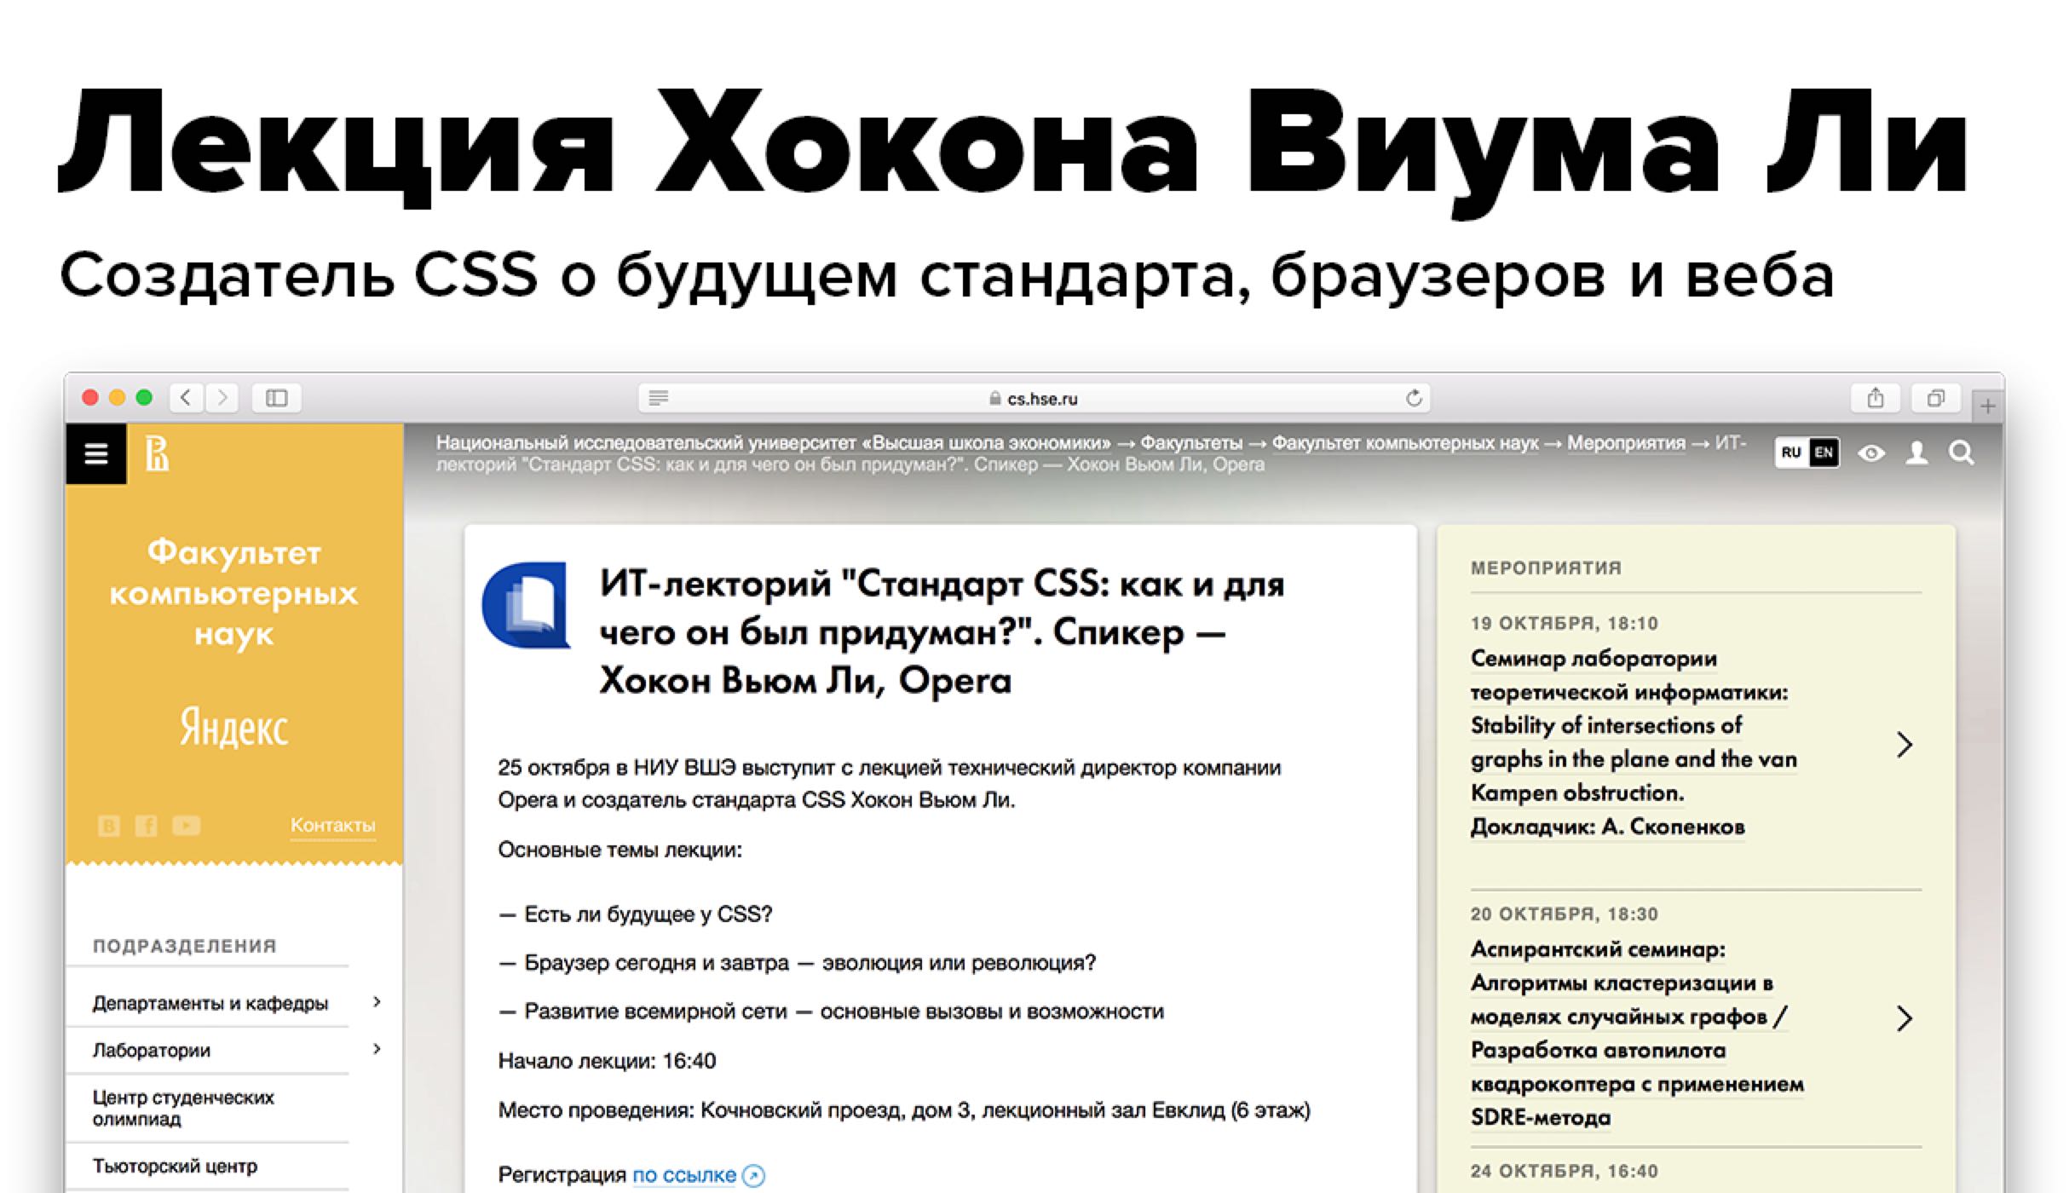Viewport: 2069px width, 1193px height.
Task: Click the 'Развитие всемирной сети' line
Action: point(831,1011)
